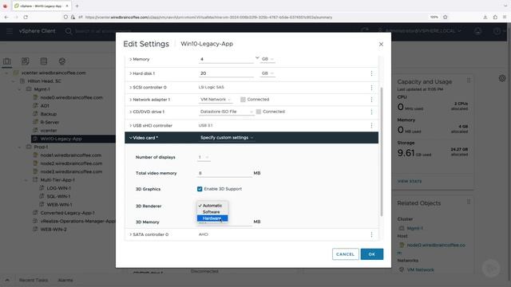Viewport: 511px width, 287px height.
Task: Open Number of displays dropdown
Action: (204, 157)
